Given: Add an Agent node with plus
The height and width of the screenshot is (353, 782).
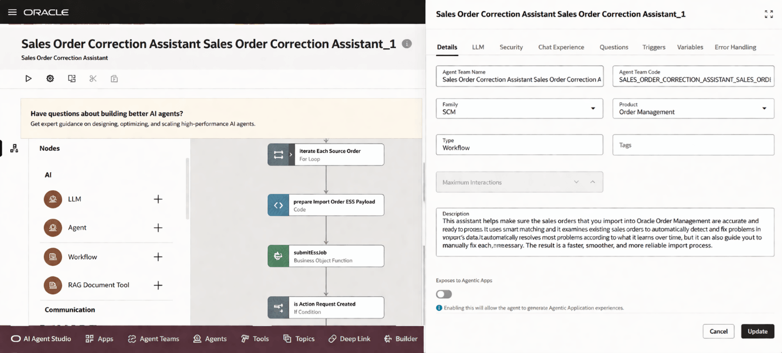Looking at the screenshot, I should coord(158,227).
